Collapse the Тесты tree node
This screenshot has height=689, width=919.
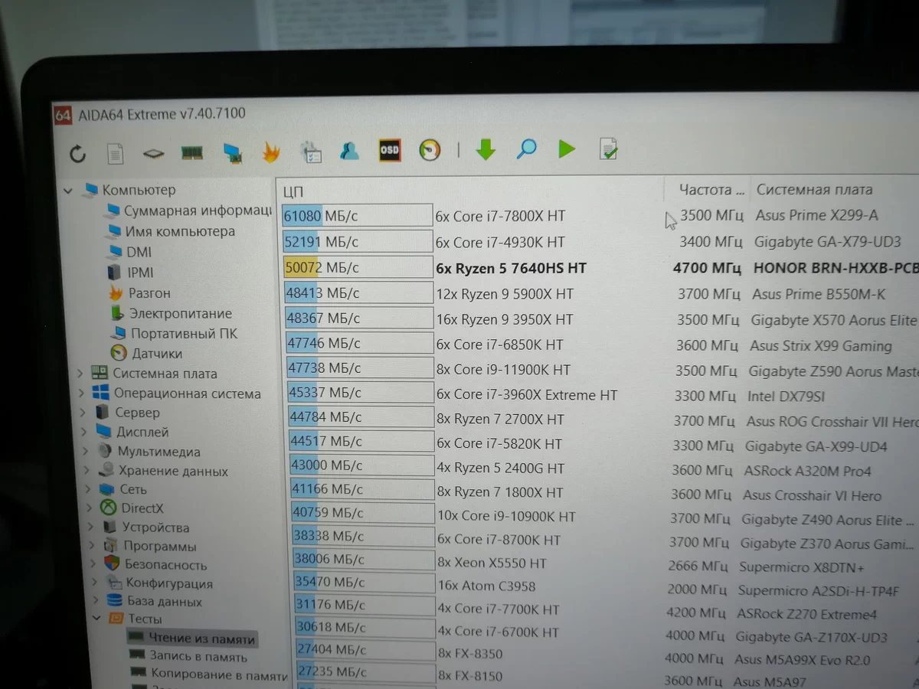point(96,618)
